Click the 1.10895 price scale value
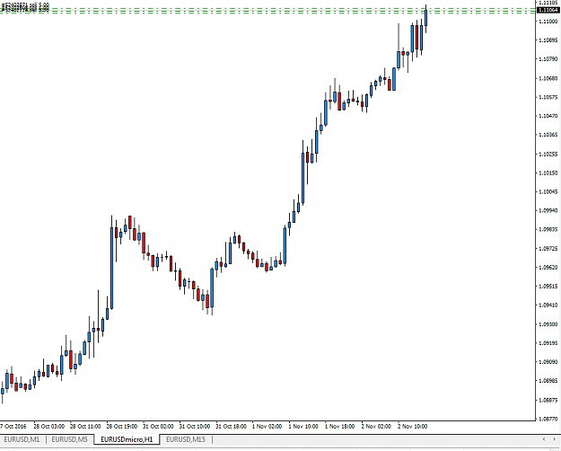Viewport: 561px width, 451px height. tap(548, 40)
